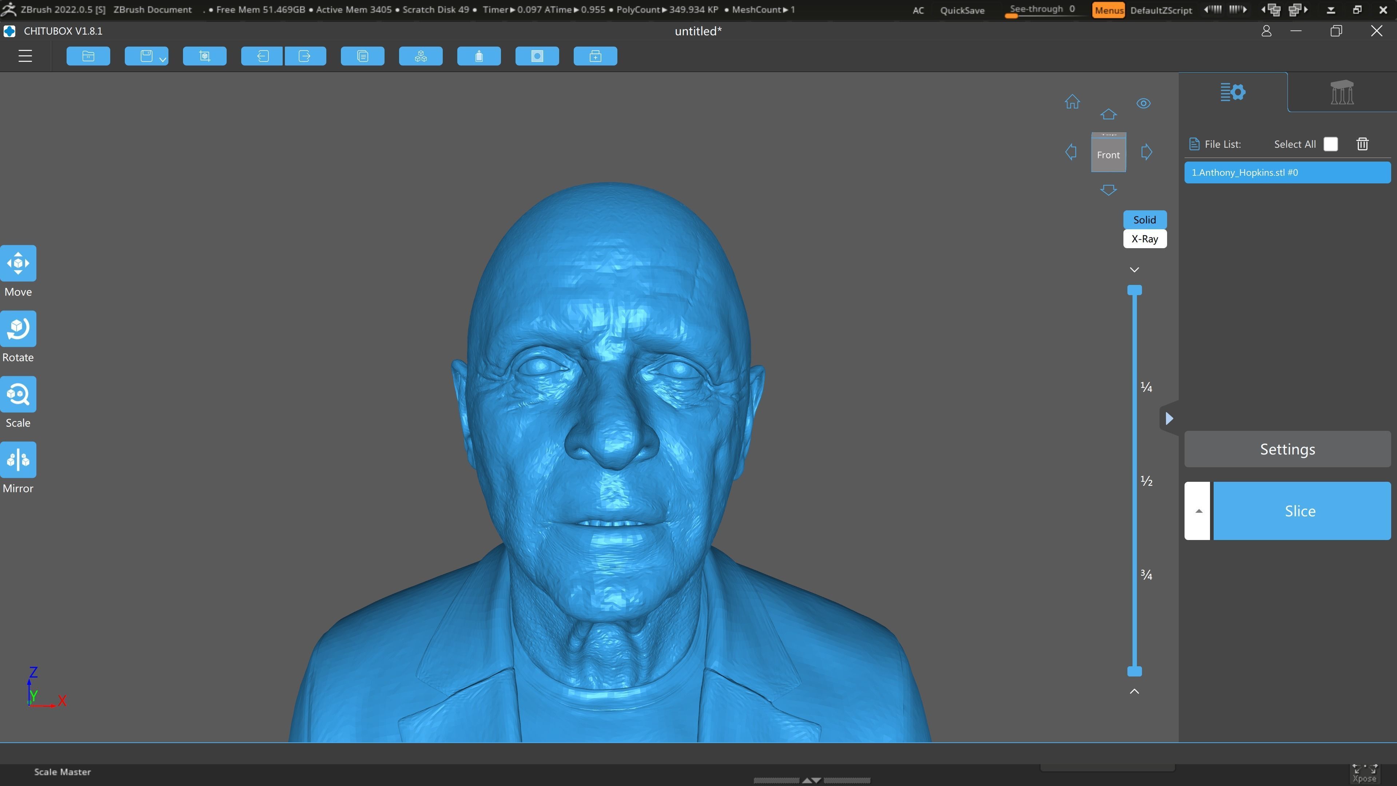1397x786 pixels.
Task: Click up chevron below layer slider
Action: coord(1135,691)
